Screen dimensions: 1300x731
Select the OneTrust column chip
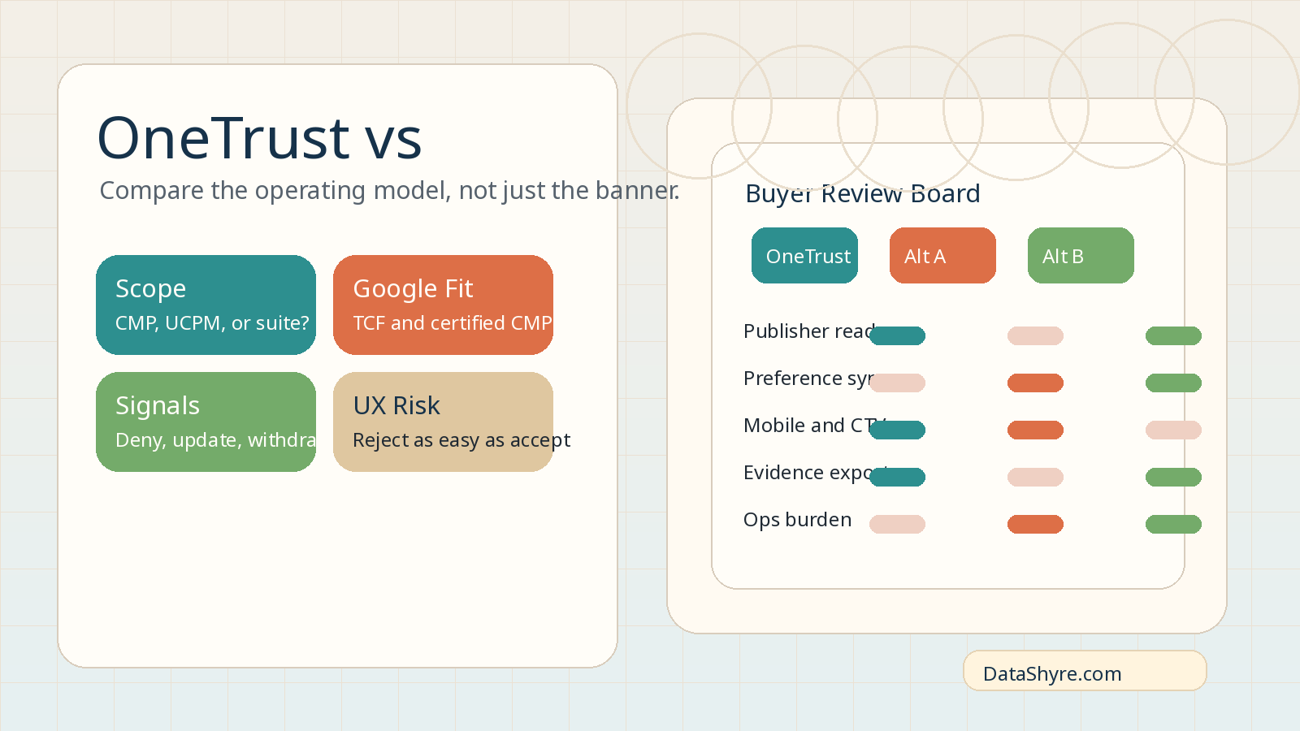804,255
